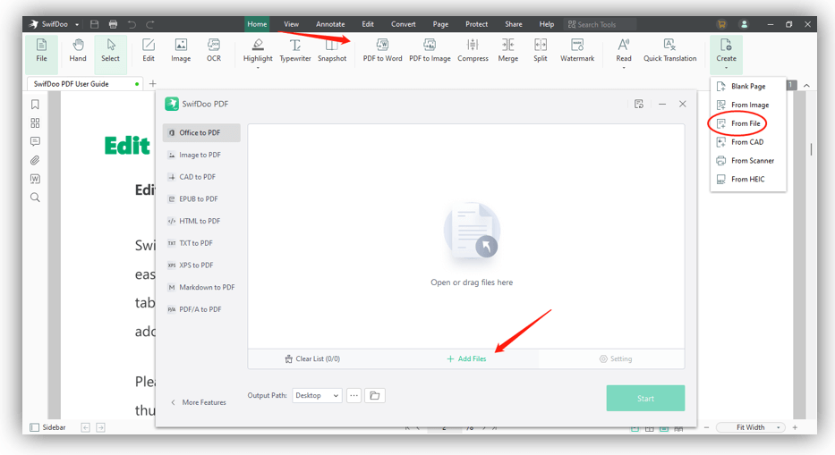Select EPUB to PDF option
The image size is (835, 455).
[201, 199]
